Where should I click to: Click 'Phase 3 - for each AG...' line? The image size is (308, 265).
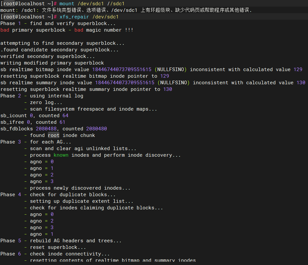[36, 142]
